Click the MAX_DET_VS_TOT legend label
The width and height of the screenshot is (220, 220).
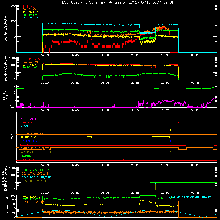point(34,202)
